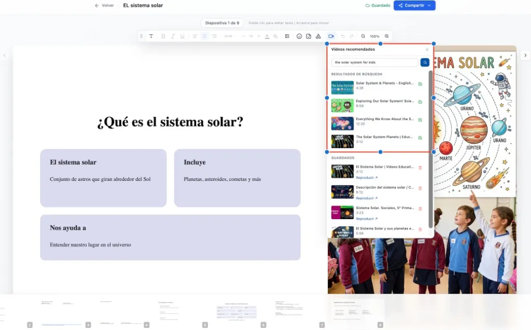
Task: Click the video search input field
Action: click(x=374, y=62)
